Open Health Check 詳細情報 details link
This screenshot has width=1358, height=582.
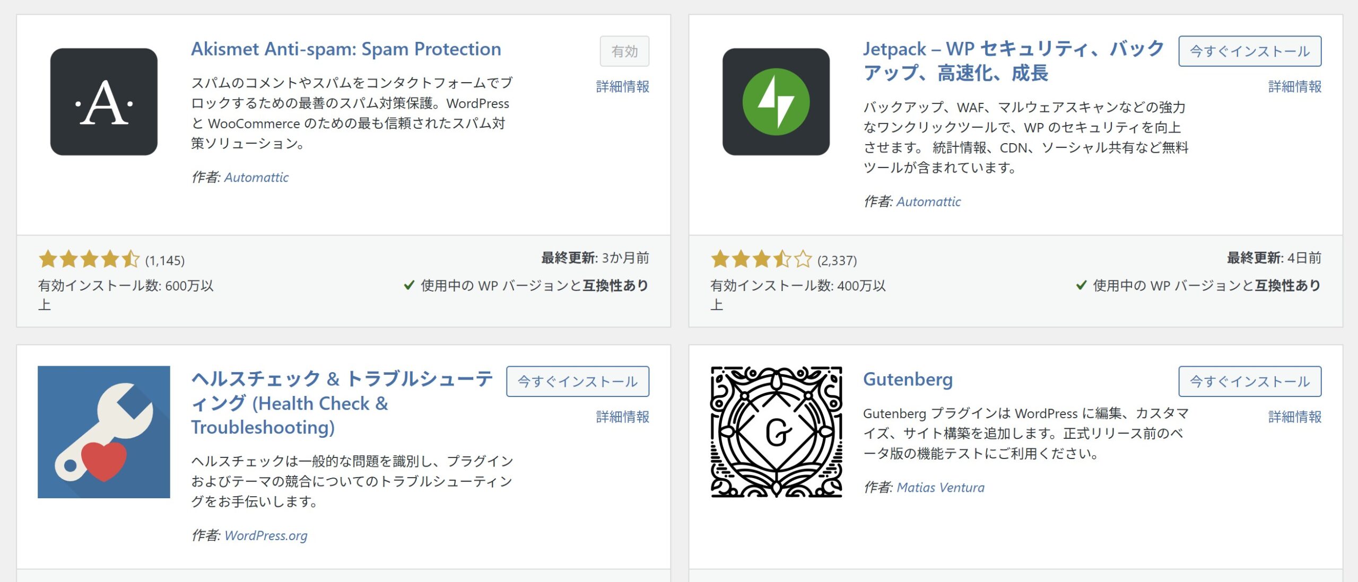[622, 417]
